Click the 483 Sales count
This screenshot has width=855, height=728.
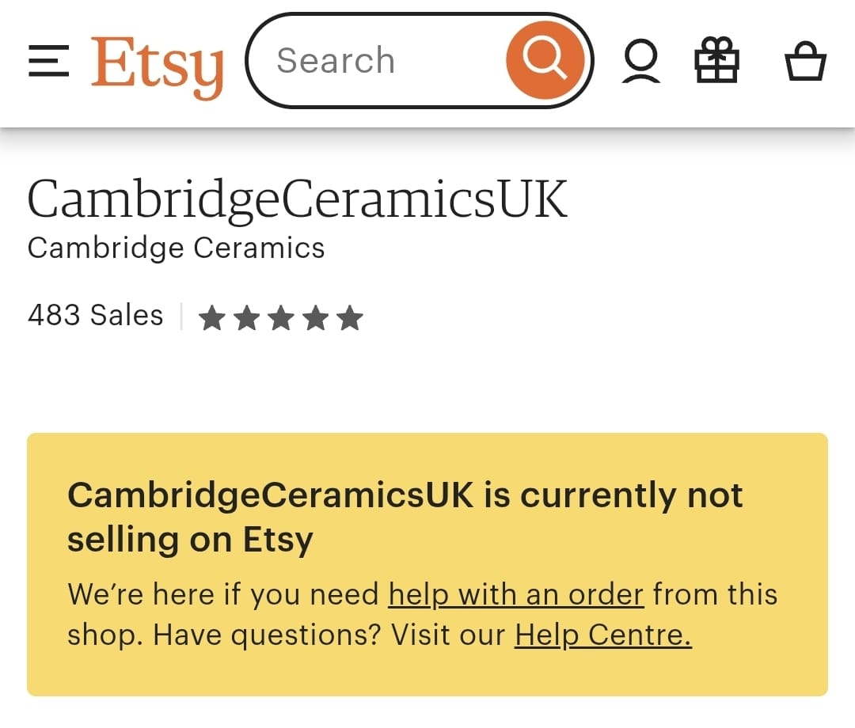click(x=95, y=315)
